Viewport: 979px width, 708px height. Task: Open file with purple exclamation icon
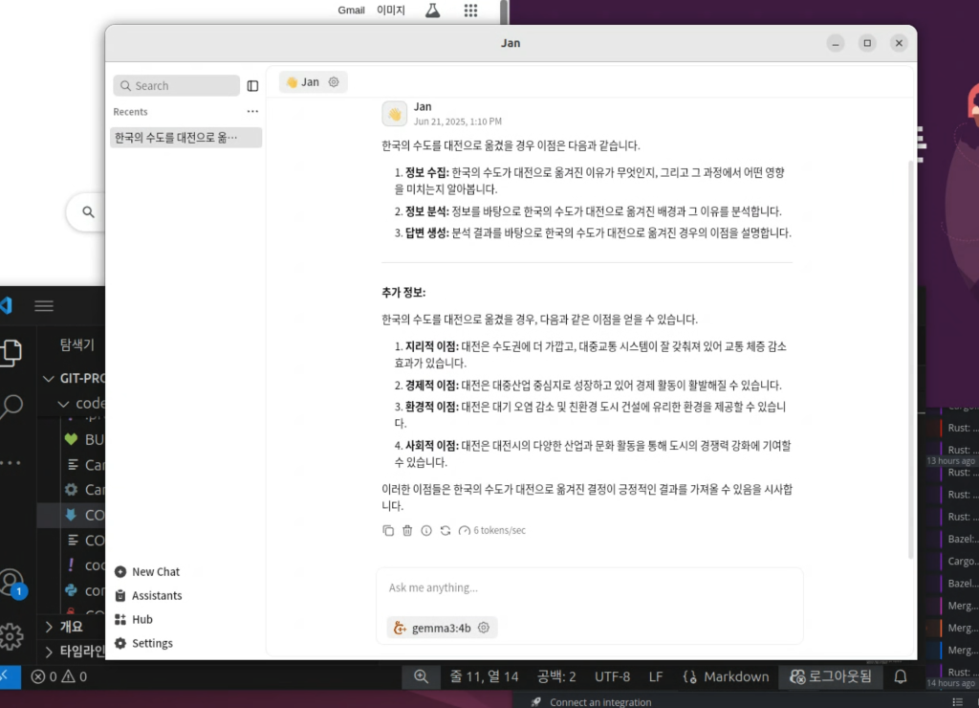click(x=84, y=564)
